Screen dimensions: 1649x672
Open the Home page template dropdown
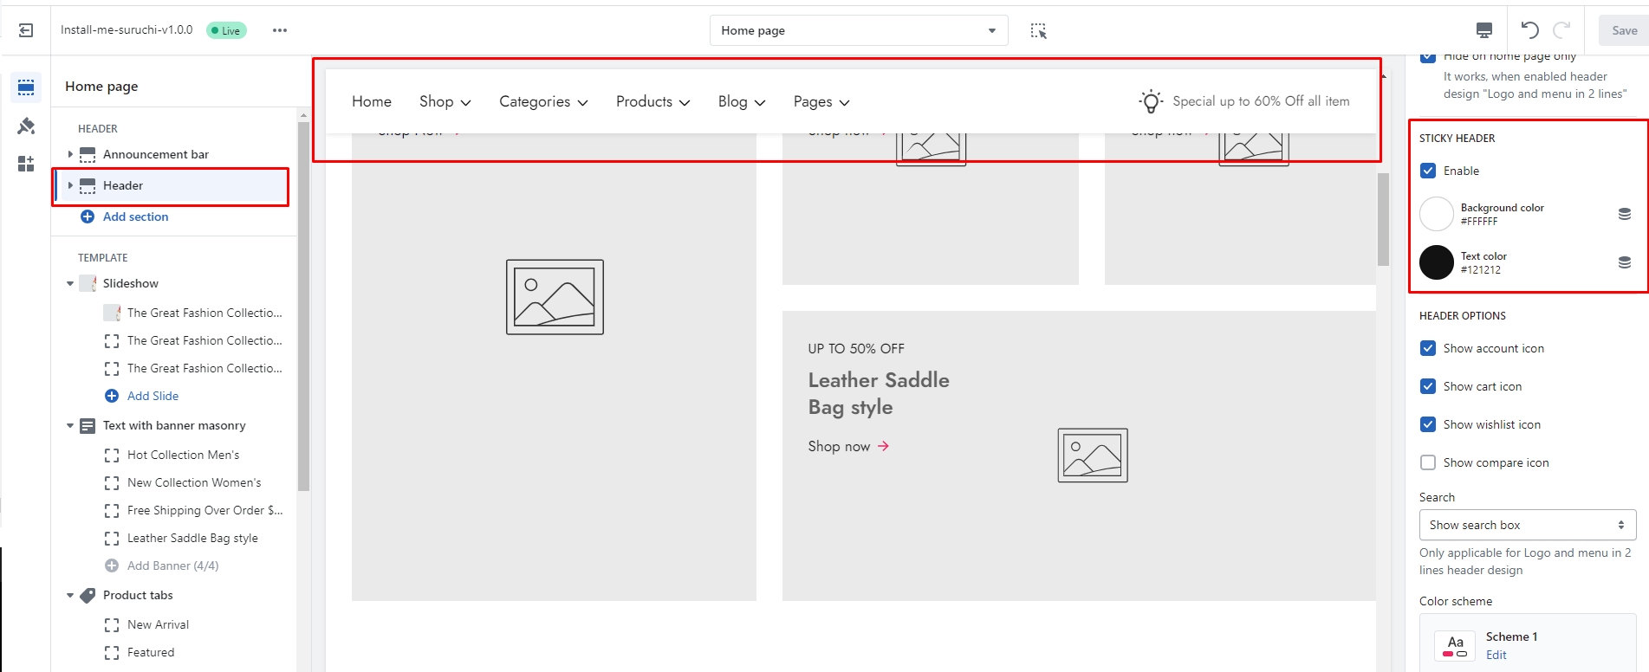pyautogui.click(x=858, y=30)
